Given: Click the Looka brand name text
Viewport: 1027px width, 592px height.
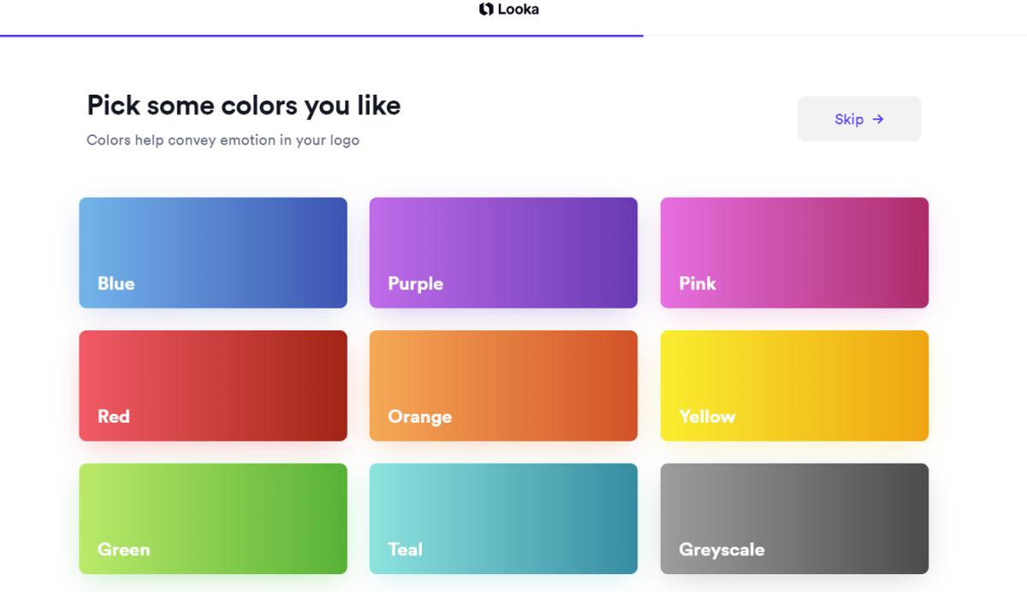Looking at the screenshot, I should (x=519, y=9).
